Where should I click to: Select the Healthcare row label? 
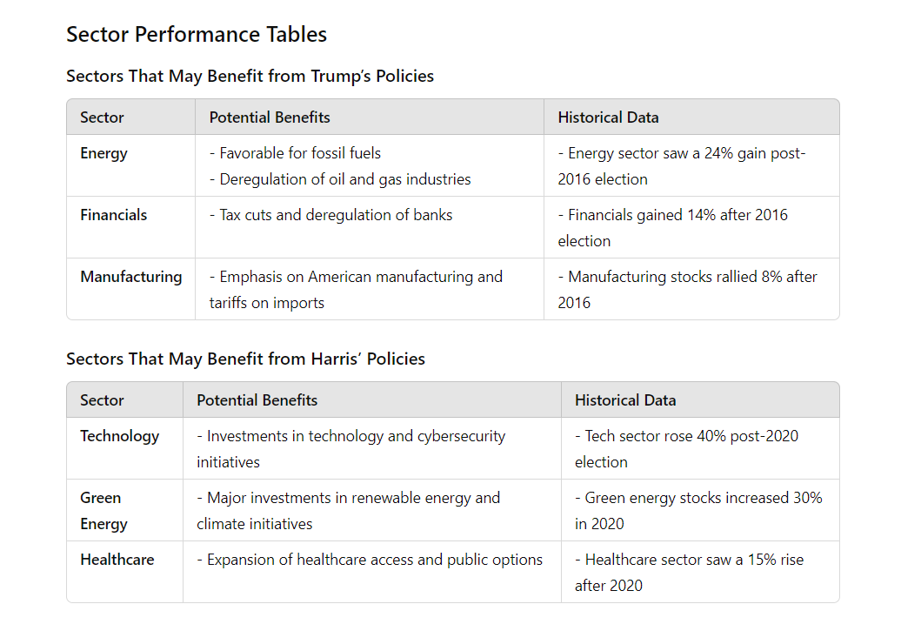coord(117,560)
